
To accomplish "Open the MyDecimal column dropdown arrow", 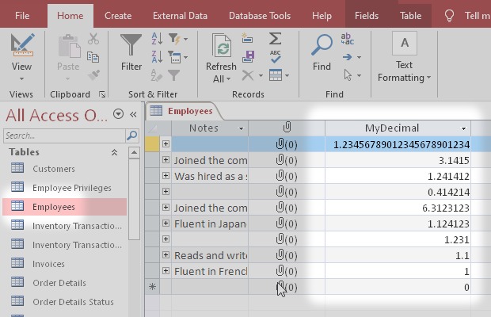I will (464, 128).
